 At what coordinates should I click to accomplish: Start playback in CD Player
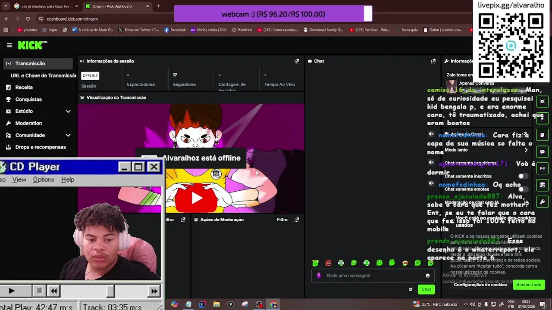tap(12, 291)
